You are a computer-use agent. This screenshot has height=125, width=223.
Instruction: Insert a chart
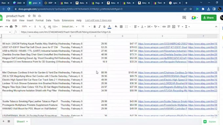coord(174,27)
